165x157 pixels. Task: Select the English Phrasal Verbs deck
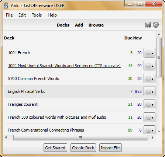(x=27, y=91)
